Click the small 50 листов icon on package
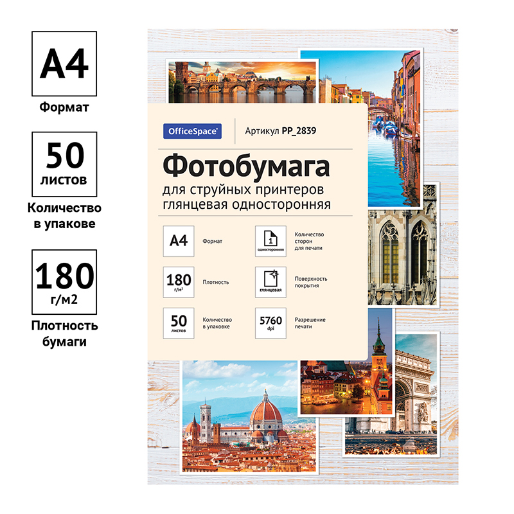The width and height of the screenshot is (514, 514). point(178,323)
